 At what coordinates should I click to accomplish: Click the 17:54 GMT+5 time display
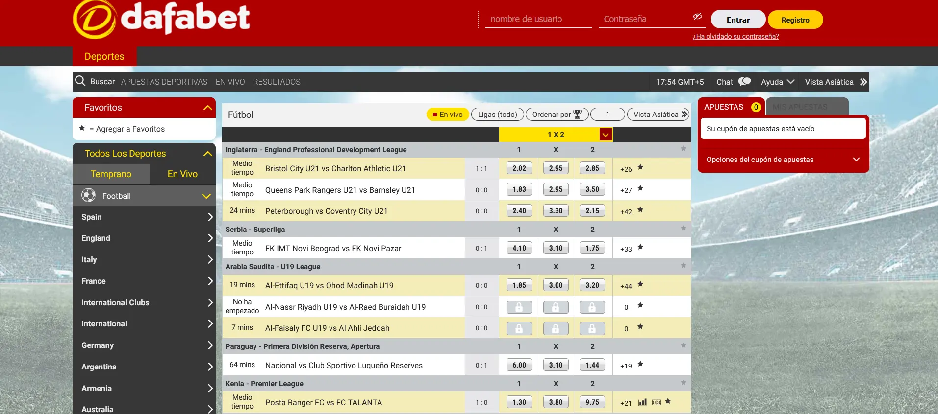(x=680, y=82)
